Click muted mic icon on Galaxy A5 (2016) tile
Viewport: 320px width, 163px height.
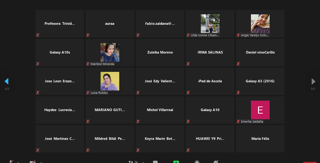[238, 93]
